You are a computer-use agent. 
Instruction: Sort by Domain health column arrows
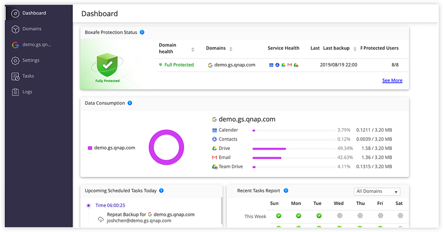tap(193, 49)
